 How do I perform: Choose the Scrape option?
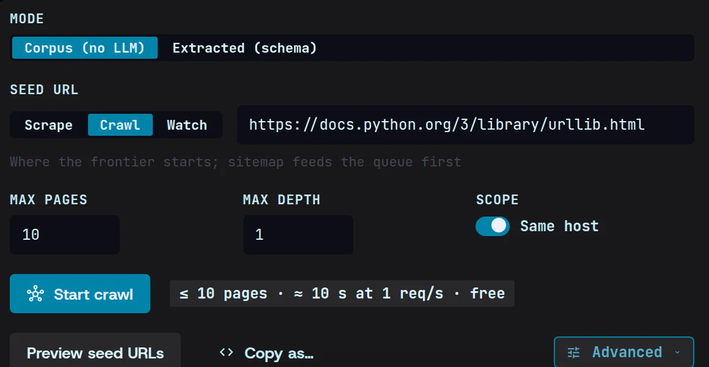pyautogui.click(x=48, y=125)
